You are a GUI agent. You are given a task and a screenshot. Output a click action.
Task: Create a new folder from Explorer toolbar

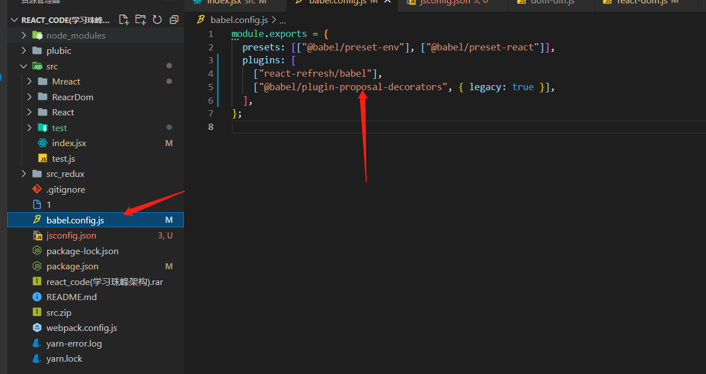[141, 19]
